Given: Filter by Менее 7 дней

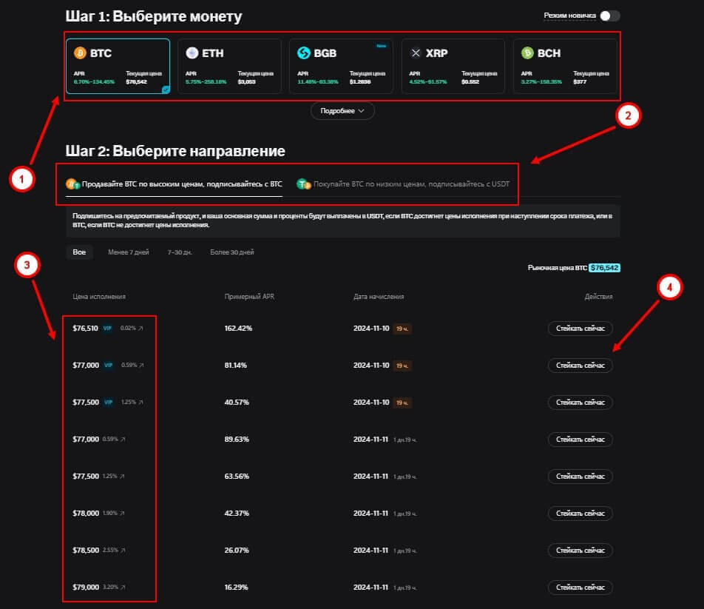Looking at the screenshot, I should pyautogui.click(x=128, y=252).
